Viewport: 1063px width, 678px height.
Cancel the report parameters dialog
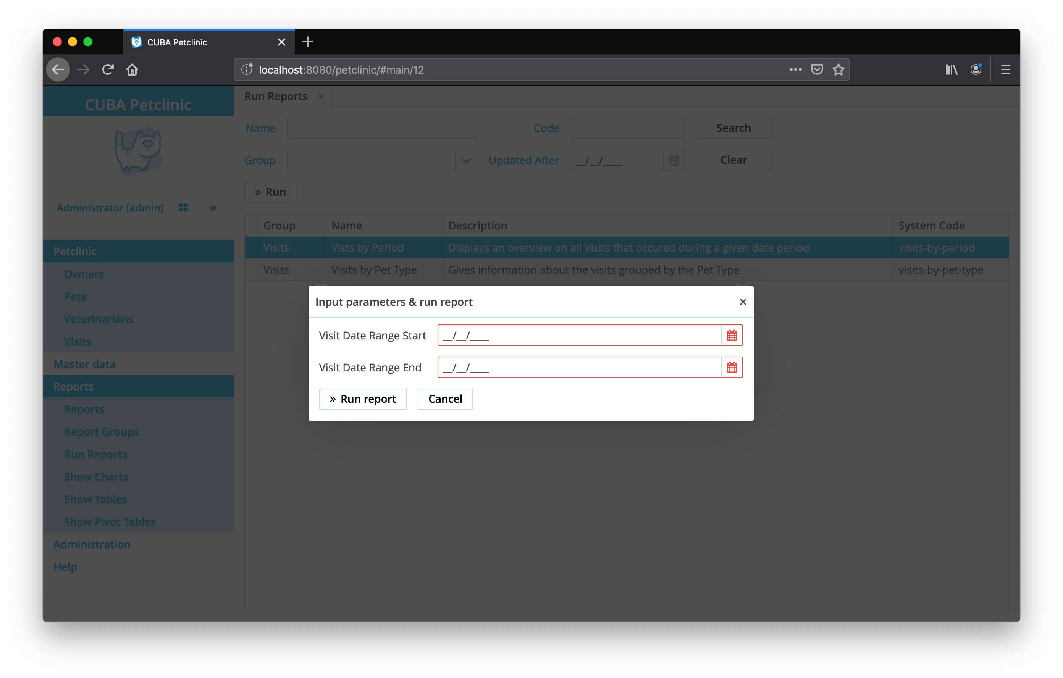pos(444,399)
